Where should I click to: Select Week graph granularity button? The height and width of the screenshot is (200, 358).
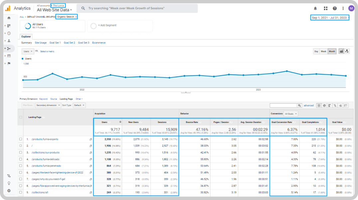[x=323, y=51]
